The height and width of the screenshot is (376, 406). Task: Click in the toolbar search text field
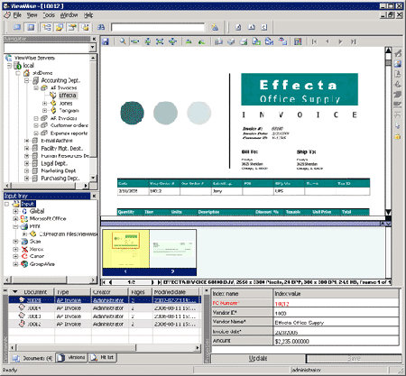[x=158, y=27]
